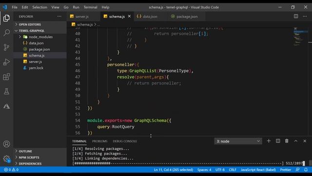
Task: Switch to the Problems panel tab
Action: 99,141
